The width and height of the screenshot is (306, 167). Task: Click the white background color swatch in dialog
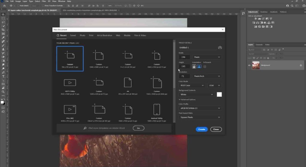(x=219, y=95)
